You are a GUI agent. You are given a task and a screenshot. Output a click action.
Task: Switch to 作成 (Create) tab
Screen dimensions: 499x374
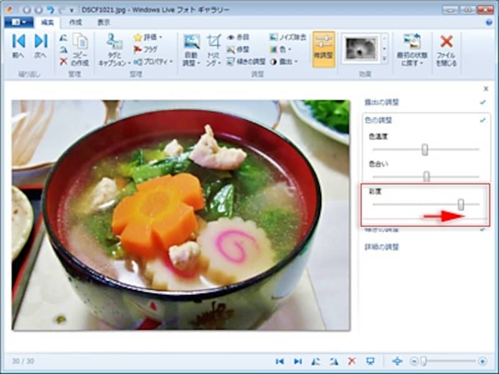pos(75,22)
